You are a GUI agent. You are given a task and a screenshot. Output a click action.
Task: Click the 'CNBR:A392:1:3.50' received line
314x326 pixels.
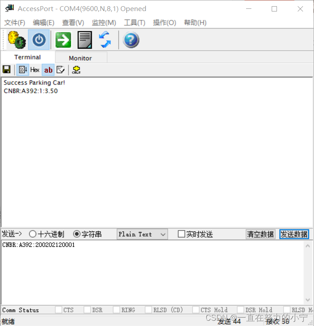31,91
